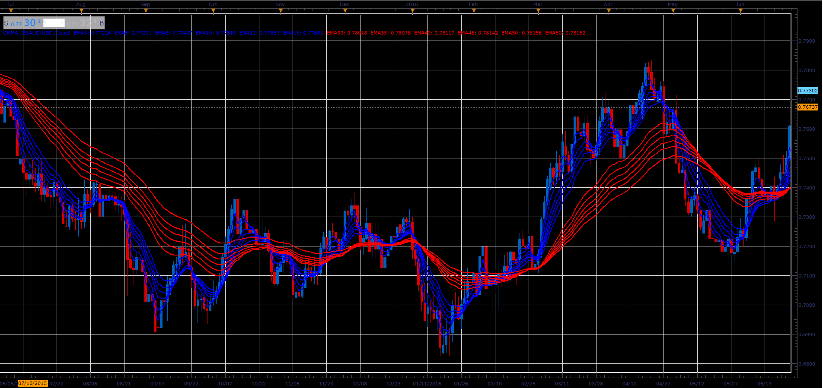The image size is (823, 388).
Task: Click the EMA12: 0.77583 legend value
Action: coord(259,33)
